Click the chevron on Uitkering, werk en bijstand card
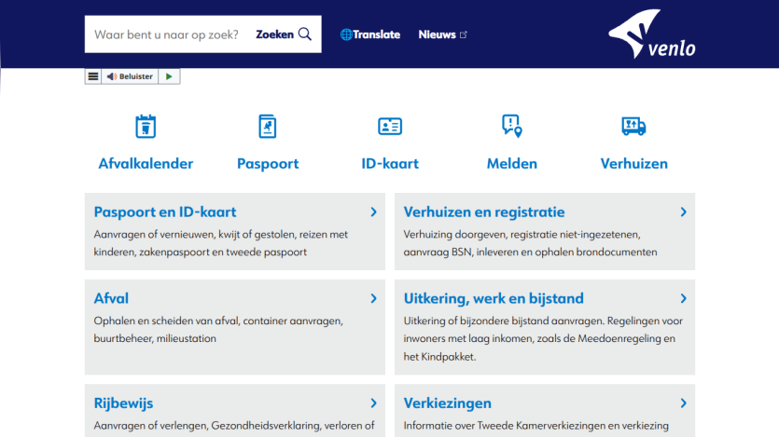The width and height of the screenshot is (779, 437). 684,298
